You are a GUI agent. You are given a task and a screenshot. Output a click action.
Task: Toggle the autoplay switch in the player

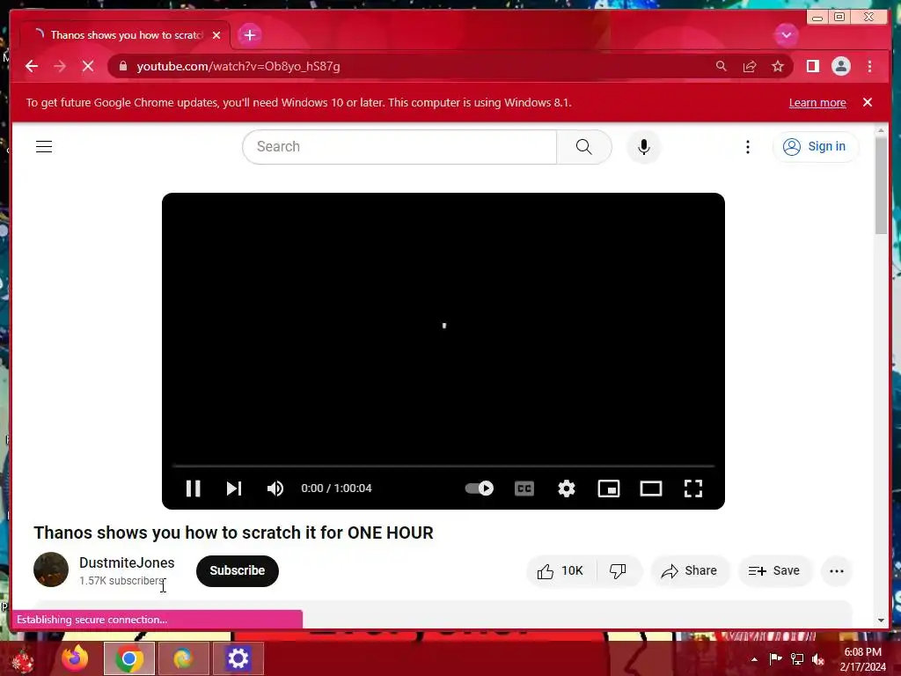click(x=480, y=488)
